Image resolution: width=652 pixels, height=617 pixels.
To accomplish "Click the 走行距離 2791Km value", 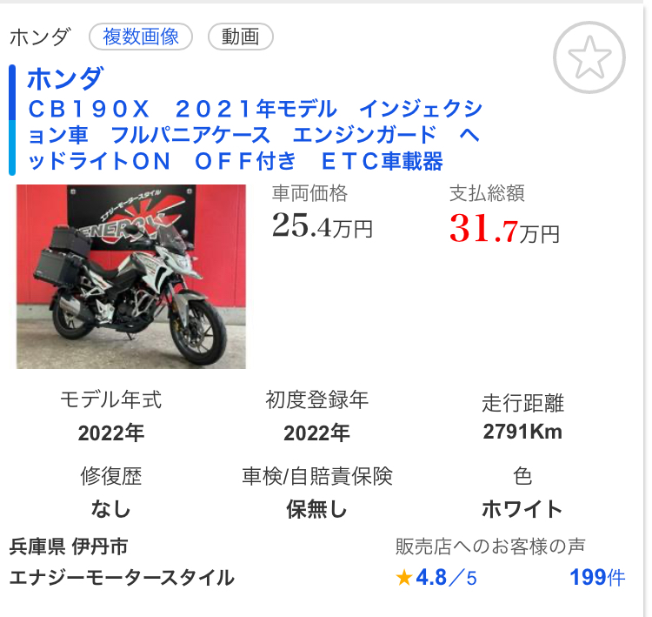I will tap(522, 432).
